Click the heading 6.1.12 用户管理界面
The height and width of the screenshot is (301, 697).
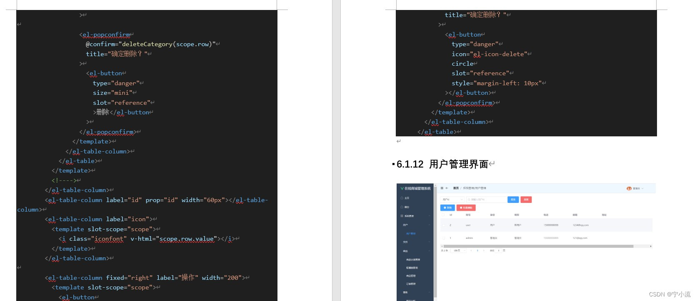442,164
